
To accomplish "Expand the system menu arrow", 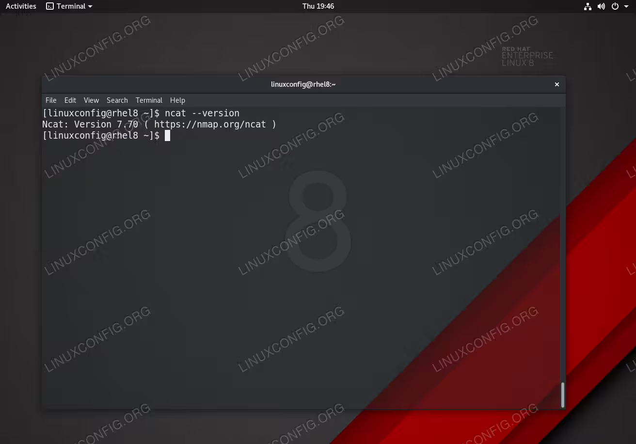I will pos(626,6).
